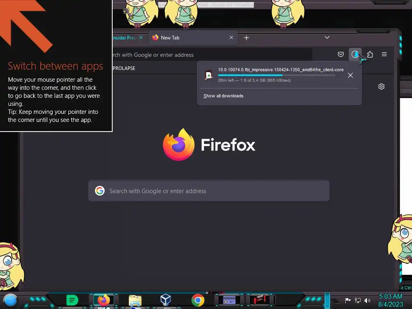Click the taskbar clock 5:03 AM
412x309 pixels.
[390, 296]
